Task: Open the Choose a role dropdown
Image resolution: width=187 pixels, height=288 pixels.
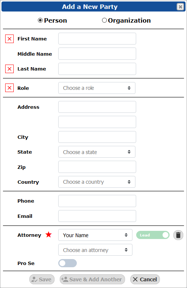Action: click(97, 88)
